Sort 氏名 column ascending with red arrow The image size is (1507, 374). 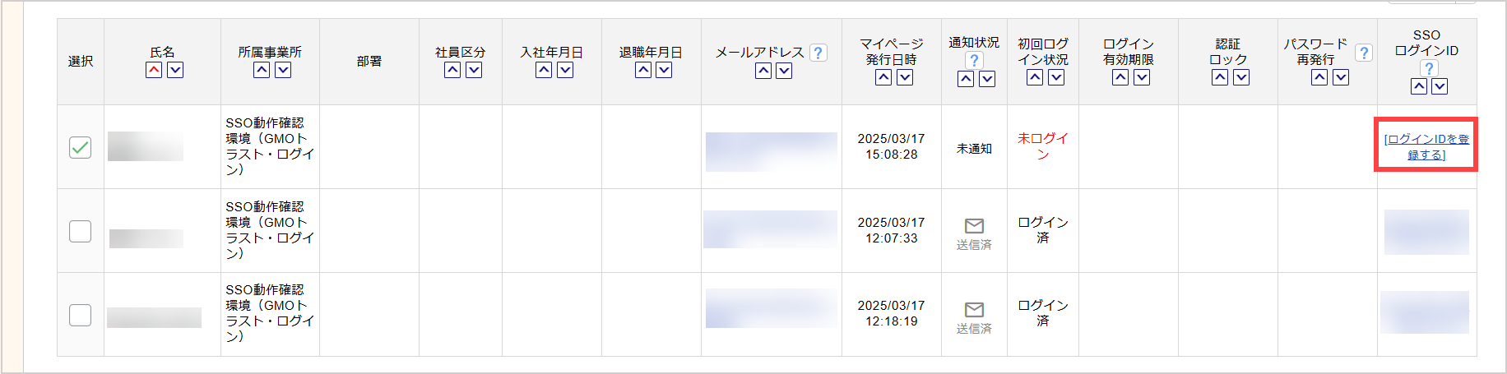154,71
